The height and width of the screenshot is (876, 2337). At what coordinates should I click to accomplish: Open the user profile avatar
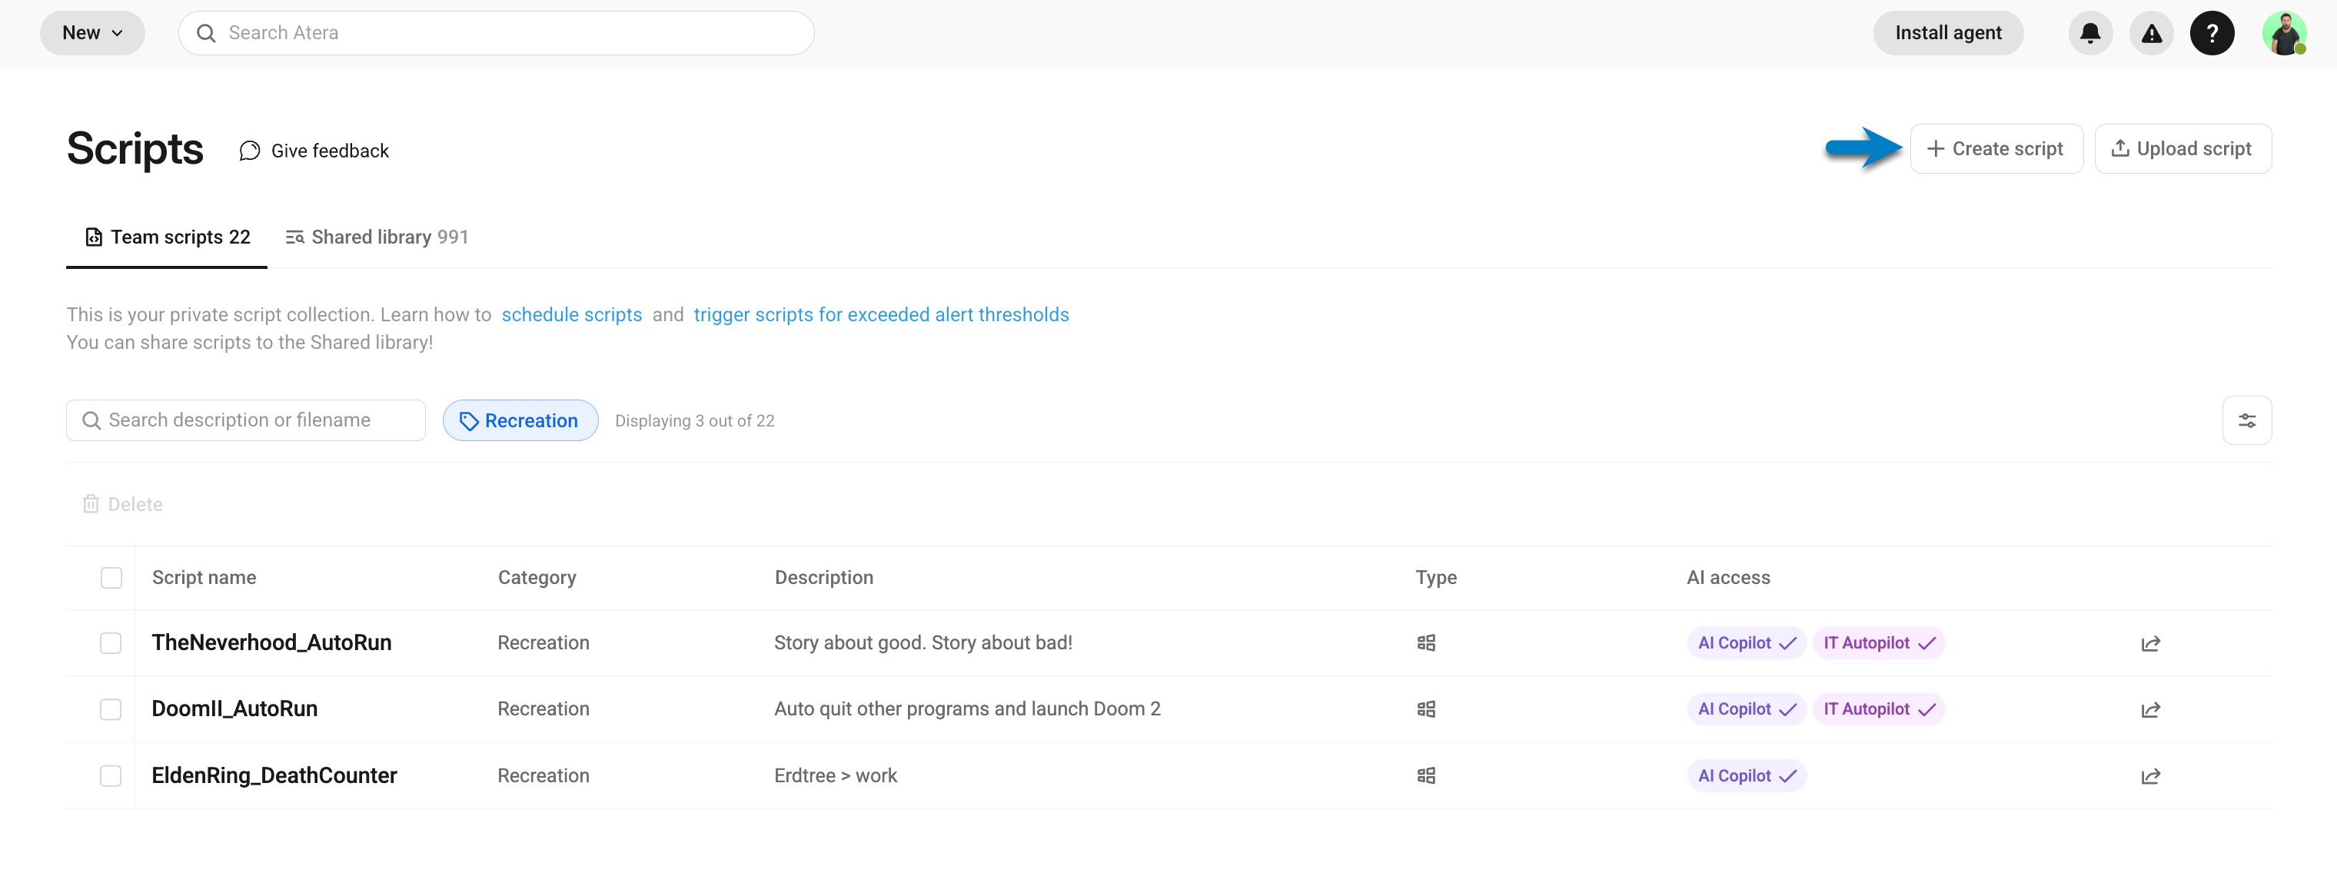(2283, 34)
